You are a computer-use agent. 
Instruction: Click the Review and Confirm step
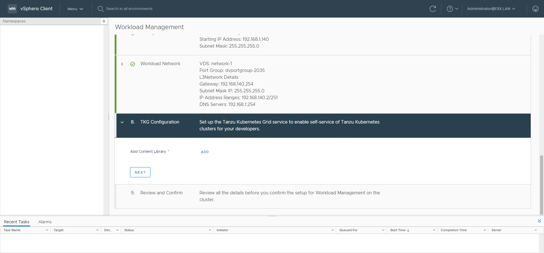(x=161, y=193)
